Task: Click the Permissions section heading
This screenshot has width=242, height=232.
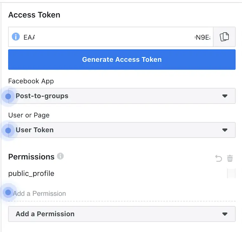Action: click(31, 157)
